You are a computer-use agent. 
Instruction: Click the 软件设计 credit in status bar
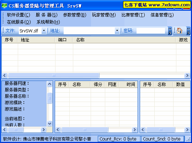point(47,139)
